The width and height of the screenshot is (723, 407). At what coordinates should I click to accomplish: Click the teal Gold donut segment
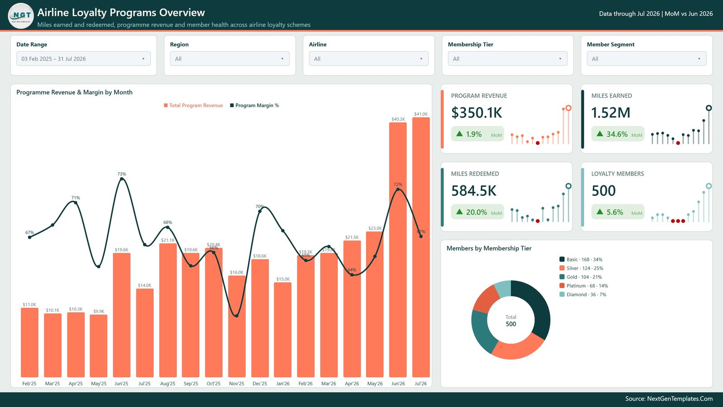[x=482, y=332]
